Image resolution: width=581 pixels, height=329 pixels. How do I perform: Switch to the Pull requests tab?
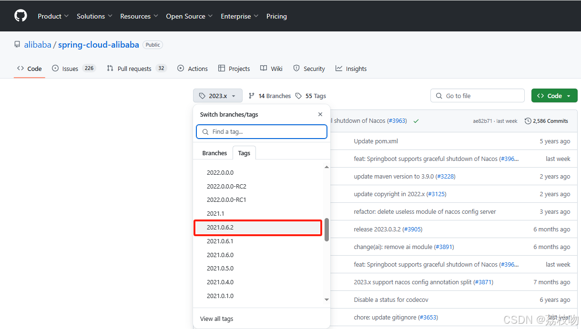(x=137, y=69)
